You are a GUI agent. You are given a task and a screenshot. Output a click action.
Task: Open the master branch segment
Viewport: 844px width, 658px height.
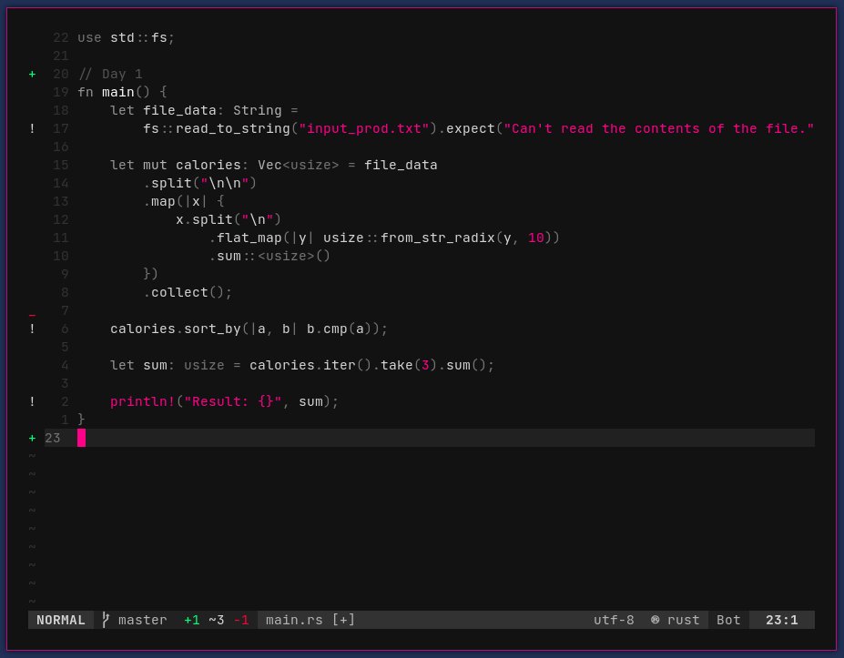[143, 620]
